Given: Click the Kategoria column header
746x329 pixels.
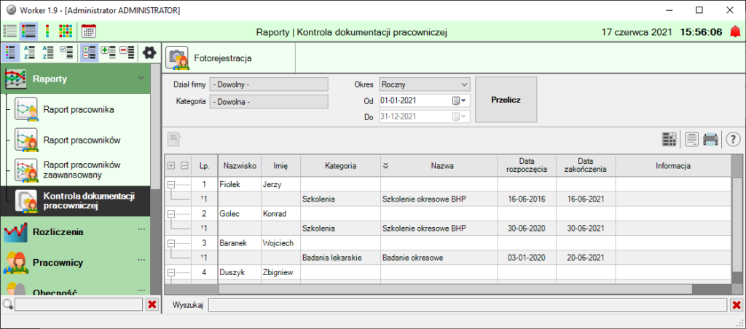Looking at the screenshot, I should point(341,166).
